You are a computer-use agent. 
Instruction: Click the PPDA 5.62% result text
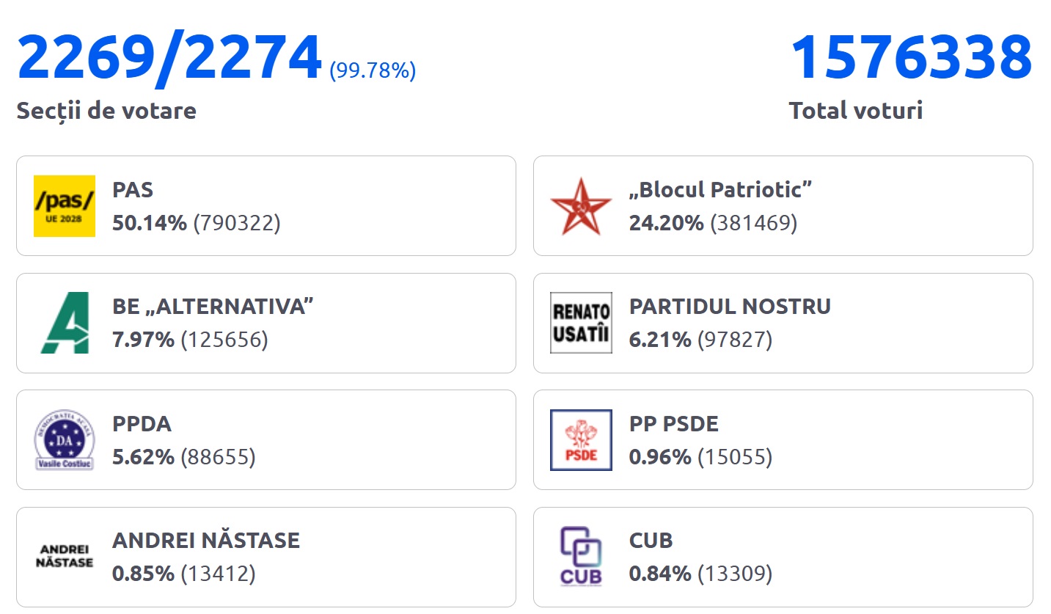pyautogui.click(x=183, y=458)
